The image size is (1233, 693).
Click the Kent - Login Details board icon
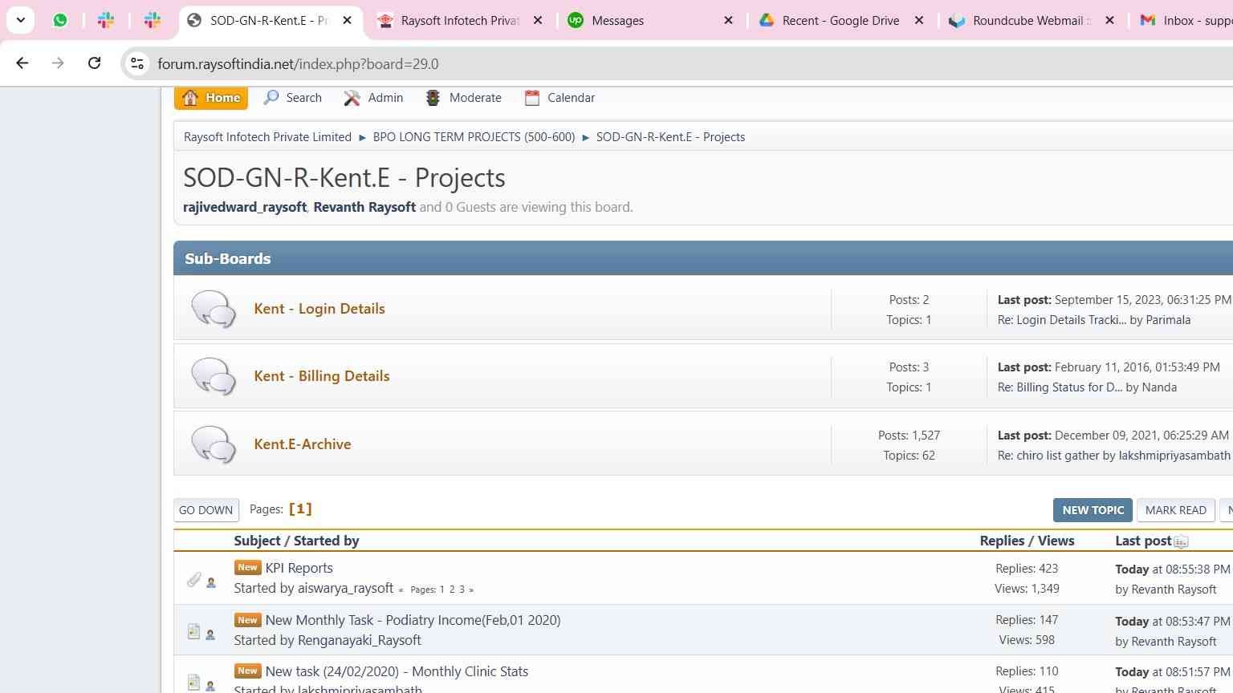click(x=213, y=310)
